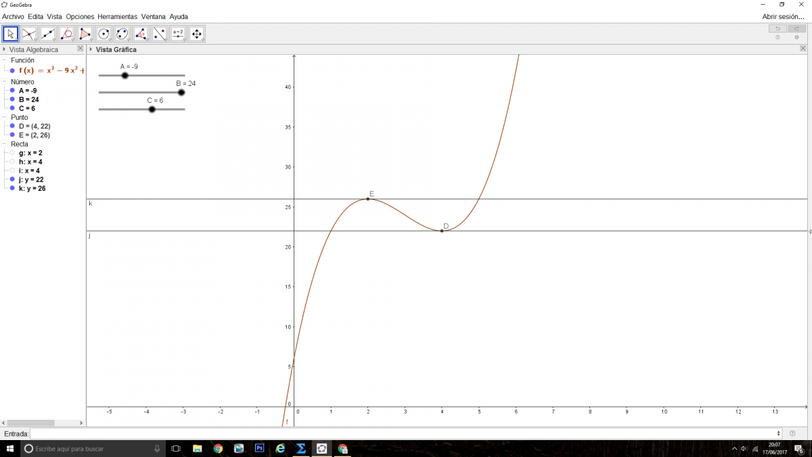Image resolution: width=812 pixels, height=457 pixels.
Task: Expand the Vista Gráfica style bar arrow
Action: 91,49
